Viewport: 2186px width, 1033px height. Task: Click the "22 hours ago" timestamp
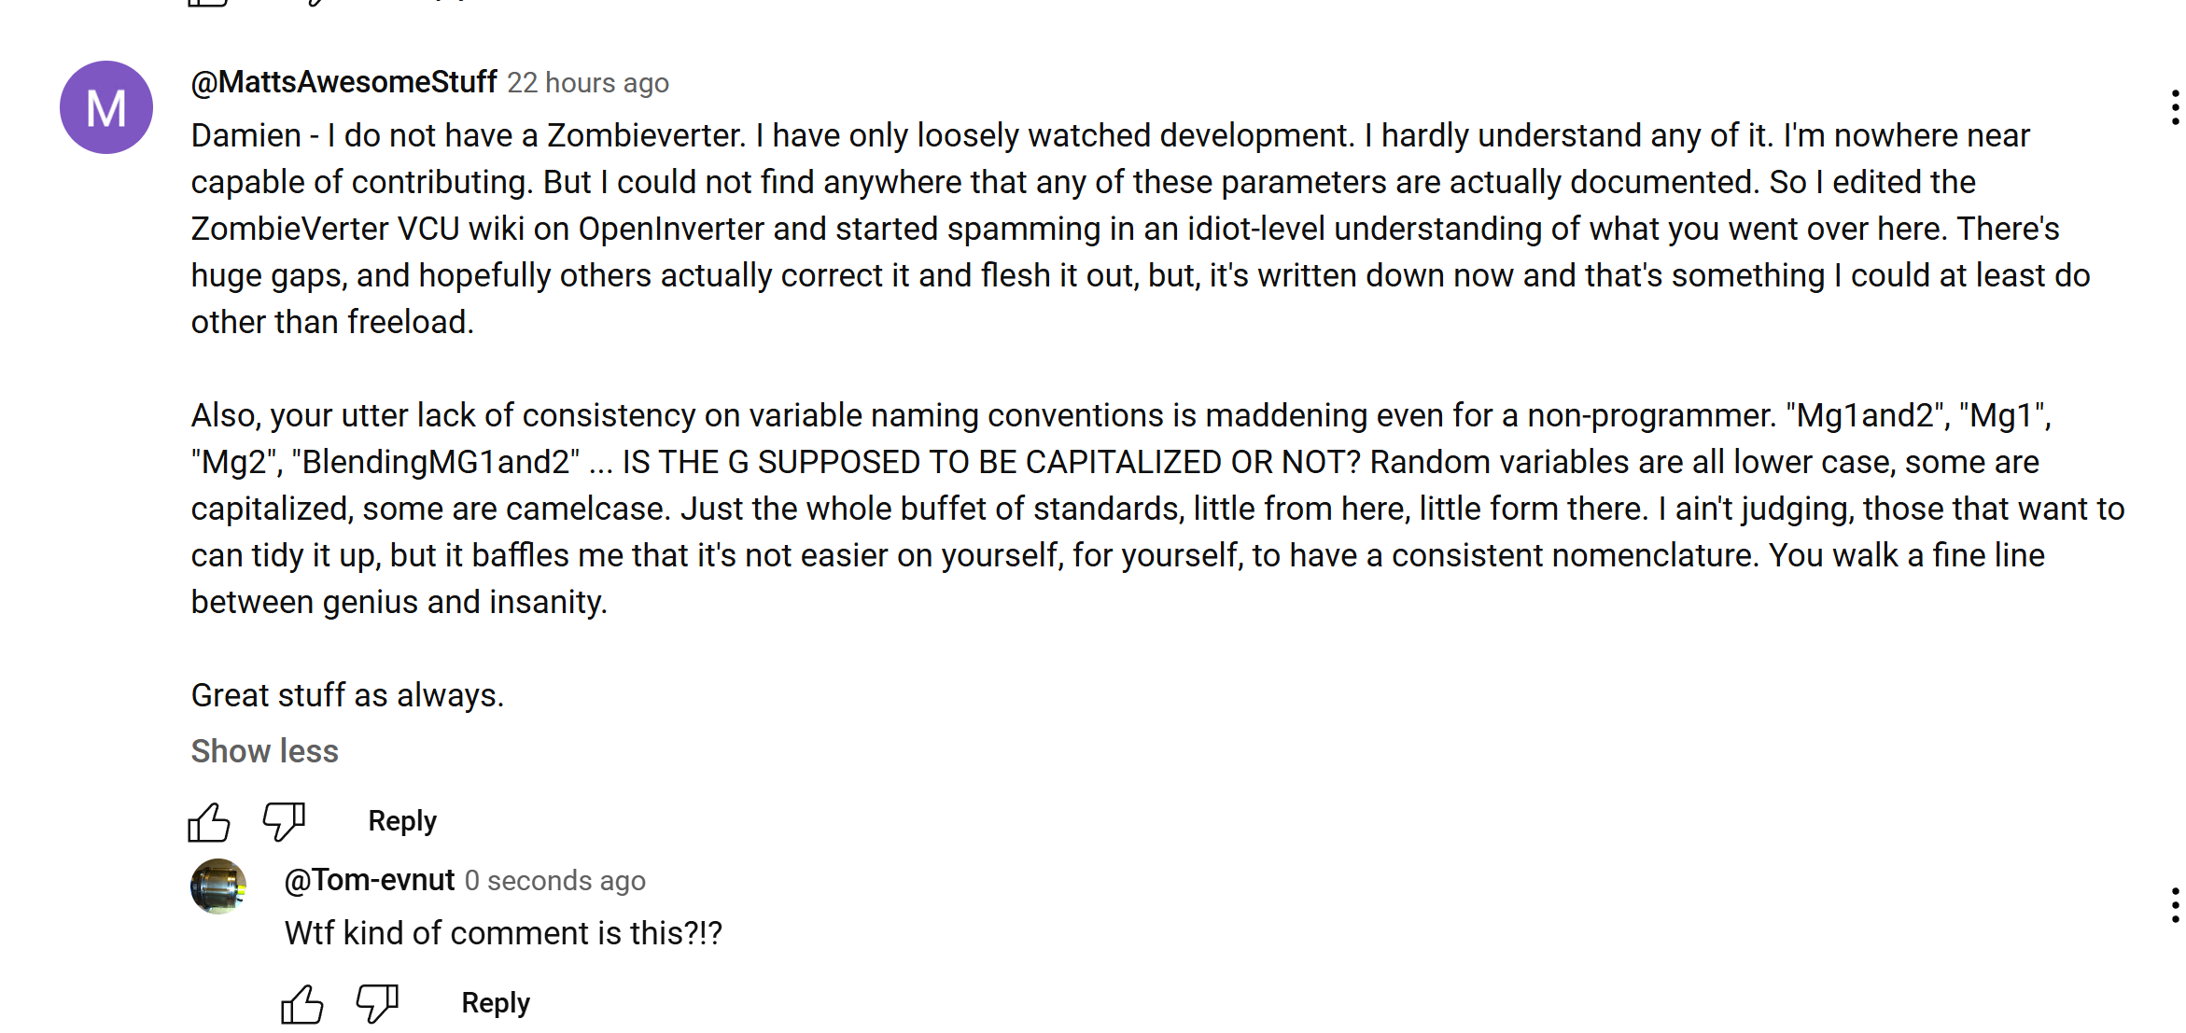coord(588,83)
